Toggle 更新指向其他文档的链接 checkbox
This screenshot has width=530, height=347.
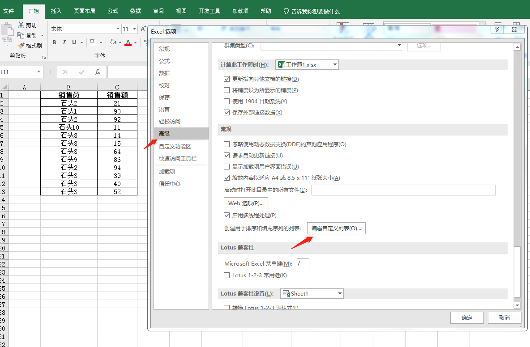[227, 79]
